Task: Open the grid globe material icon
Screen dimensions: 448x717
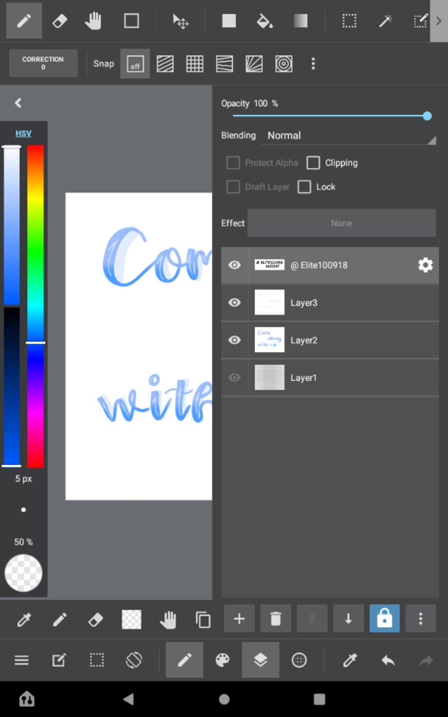Action: click(x=299, y=660)
